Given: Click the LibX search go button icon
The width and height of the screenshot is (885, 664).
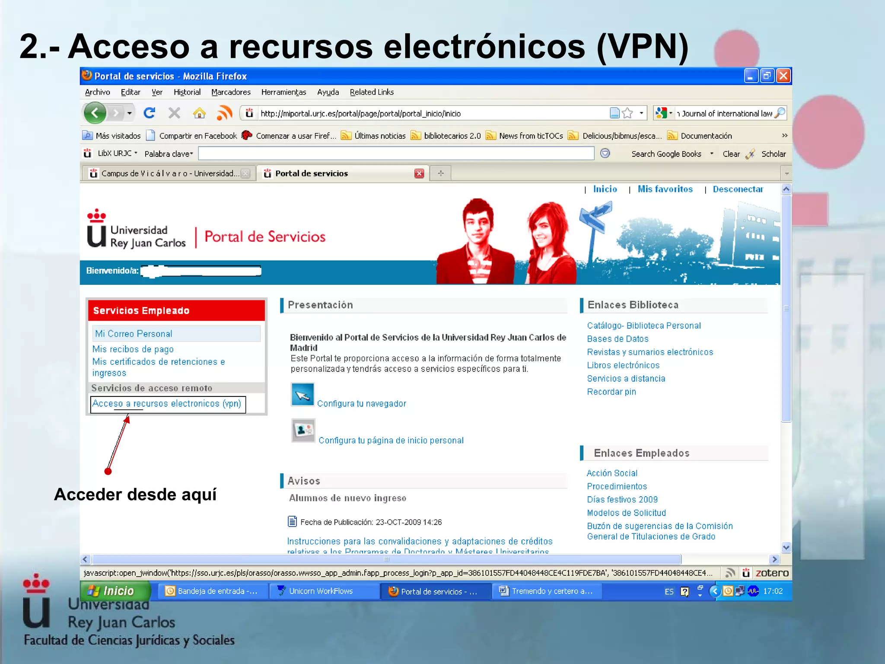Looking at the screenshot, I should [605, 153].
